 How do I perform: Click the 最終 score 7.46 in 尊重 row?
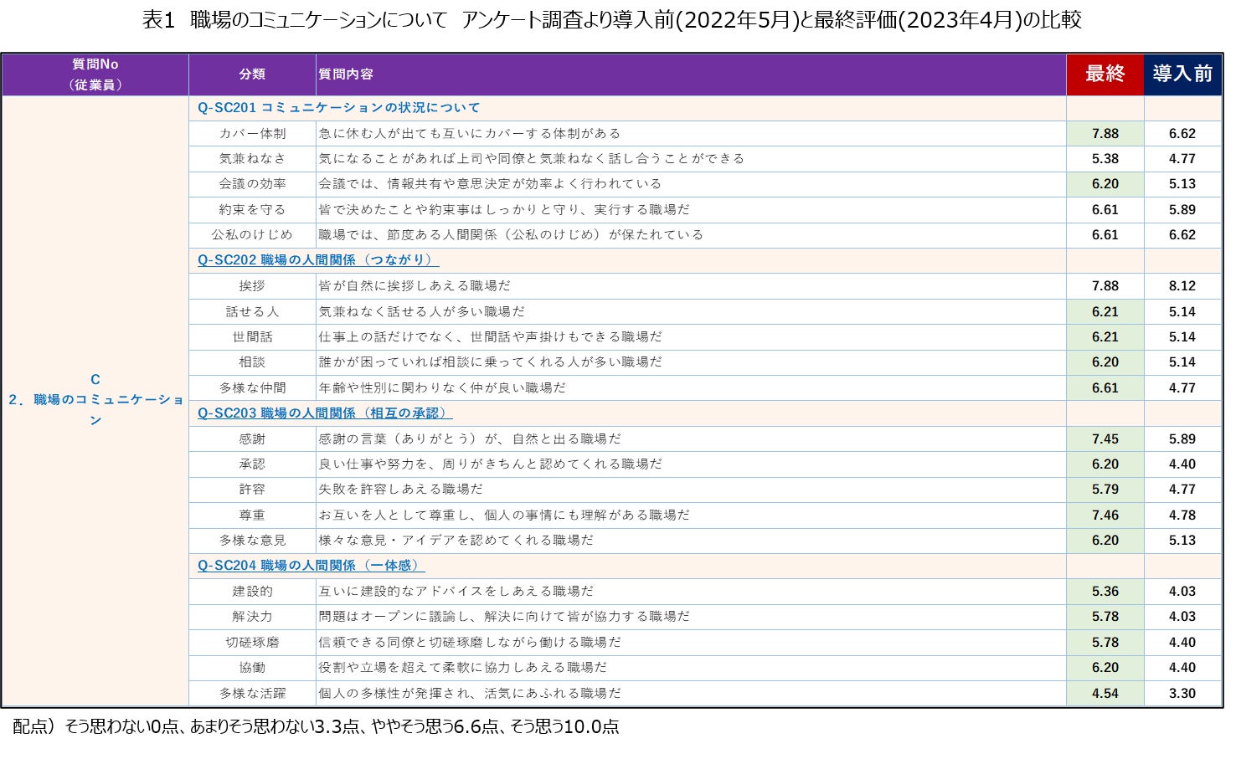(x=1105, y=515)
